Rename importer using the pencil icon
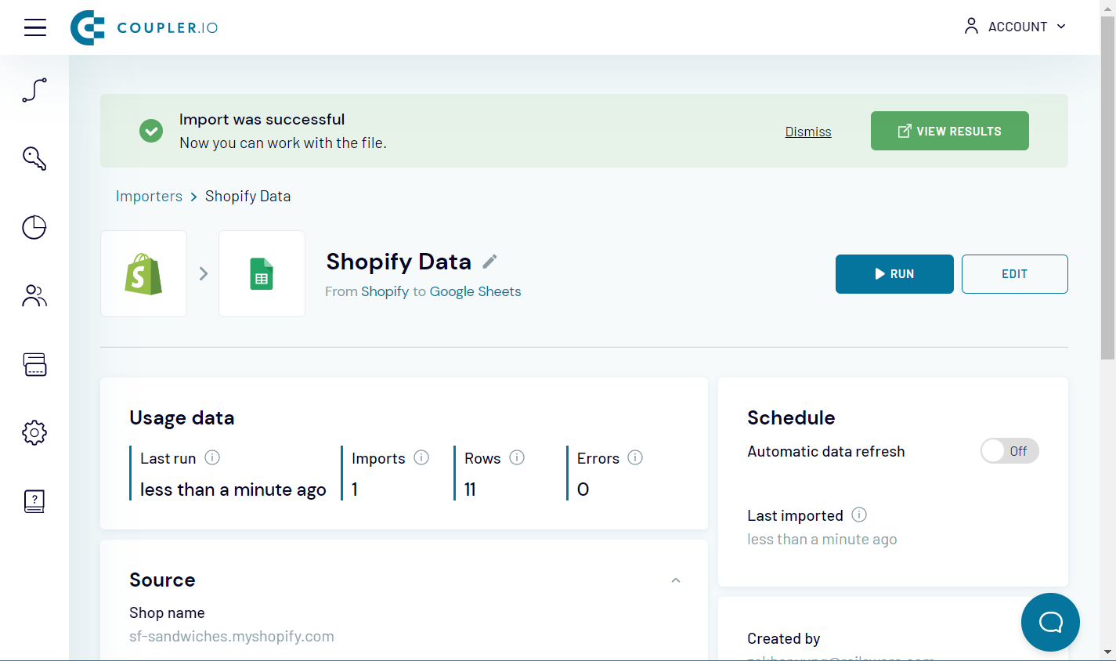The image size is (1116, 661). click(489, 262)
